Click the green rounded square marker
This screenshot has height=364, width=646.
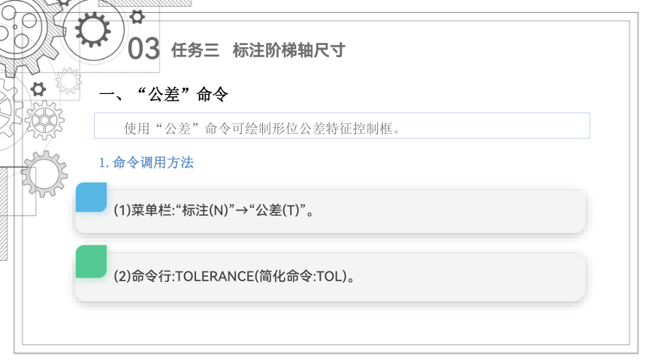click(91, 261)
